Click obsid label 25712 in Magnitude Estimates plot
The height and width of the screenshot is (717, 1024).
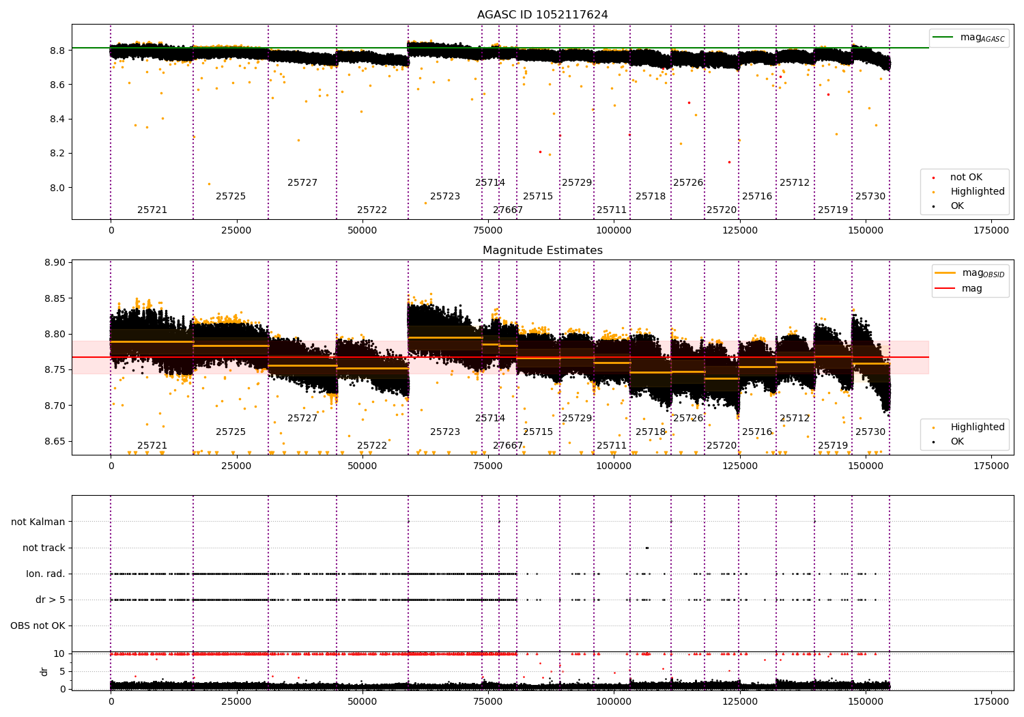795,419
